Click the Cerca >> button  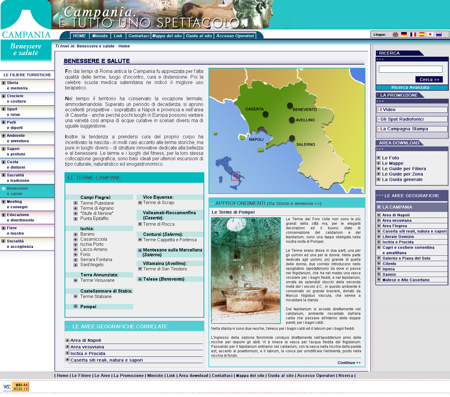pyautogui.click(x=429, y=79)
